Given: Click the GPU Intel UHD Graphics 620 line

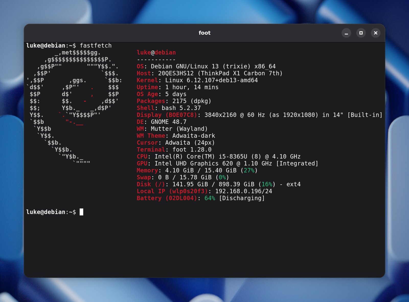Looking at the screenshot, I should click(x=228, y=163).
